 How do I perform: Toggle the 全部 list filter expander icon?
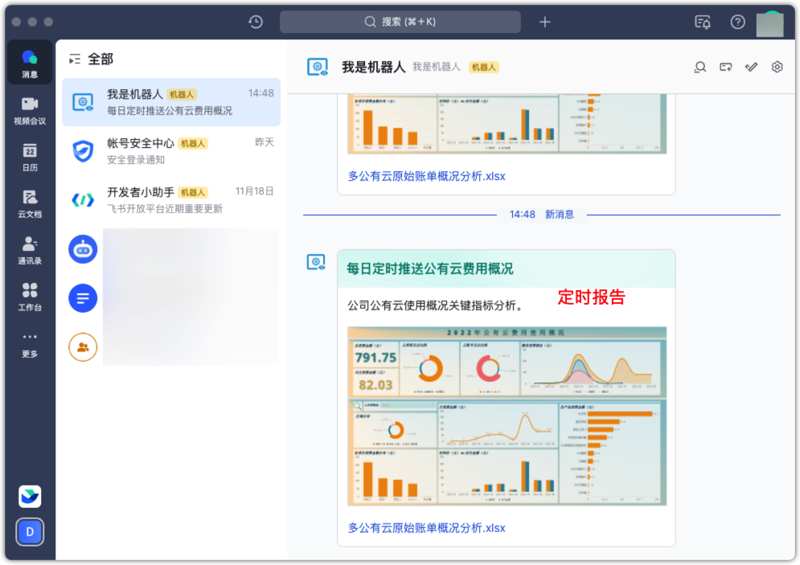coord(75,59)
